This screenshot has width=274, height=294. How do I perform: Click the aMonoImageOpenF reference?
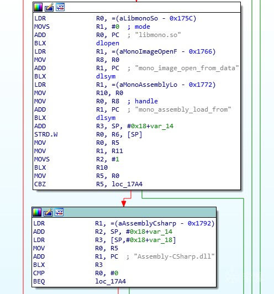click(x=148, y=51)
